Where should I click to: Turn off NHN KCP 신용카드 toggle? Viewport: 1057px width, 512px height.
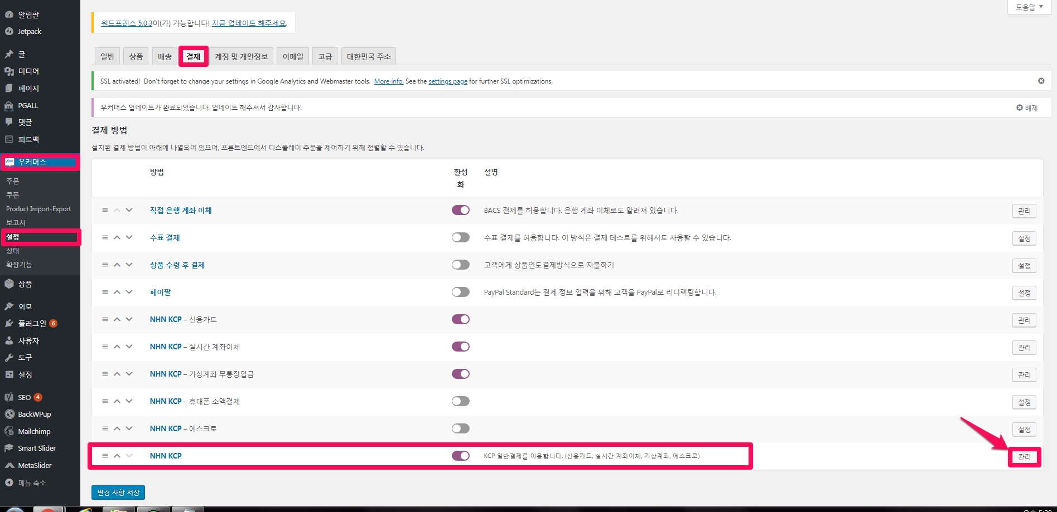(x=460, y=319)
